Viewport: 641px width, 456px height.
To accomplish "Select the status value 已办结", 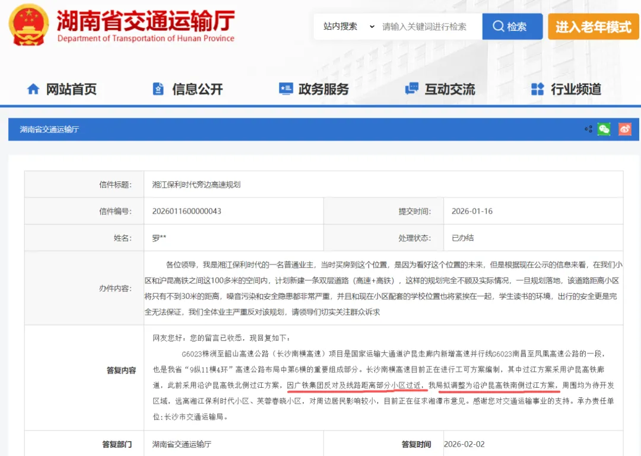I will (462, 238).
